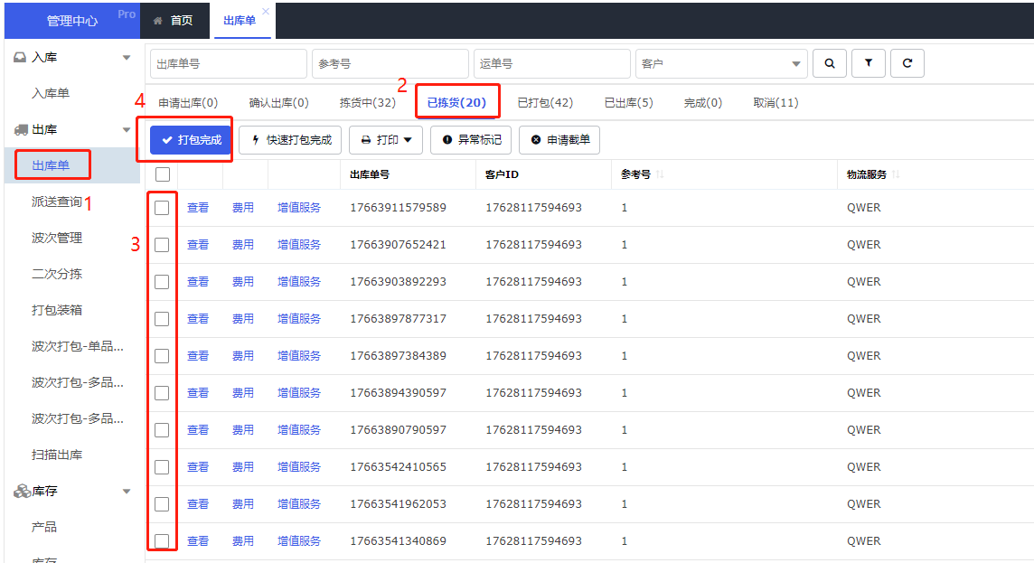The width and height of the screenshot is (1034, 563).
Task: Sort the table by 参考号 column
Action: point(660,174)
